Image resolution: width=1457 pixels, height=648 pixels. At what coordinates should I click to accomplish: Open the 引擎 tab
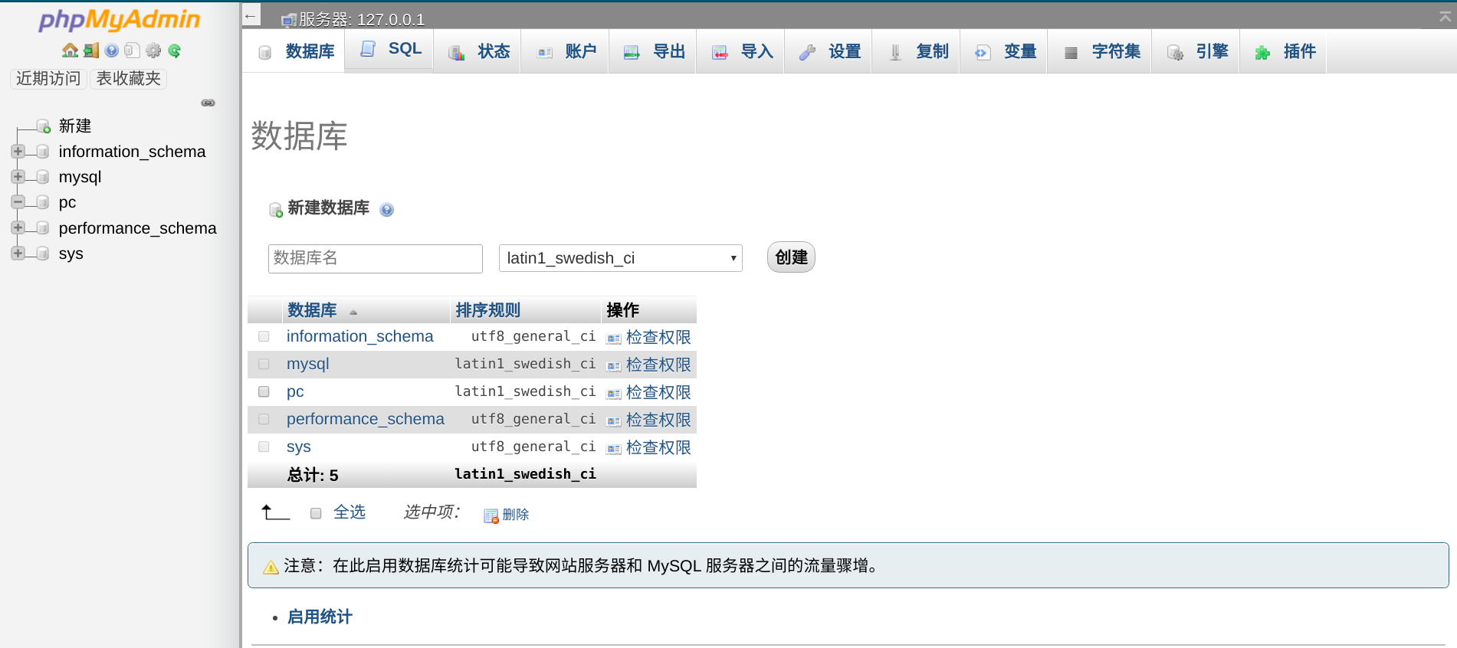[1196, 51]
